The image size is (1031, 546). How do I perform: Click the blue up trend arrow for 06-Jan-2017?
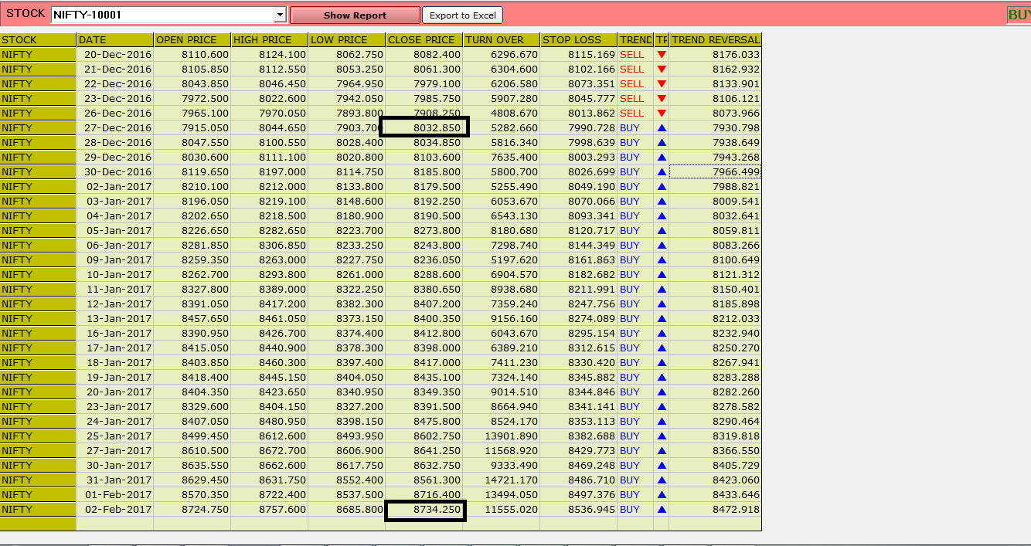pos(662,246)
